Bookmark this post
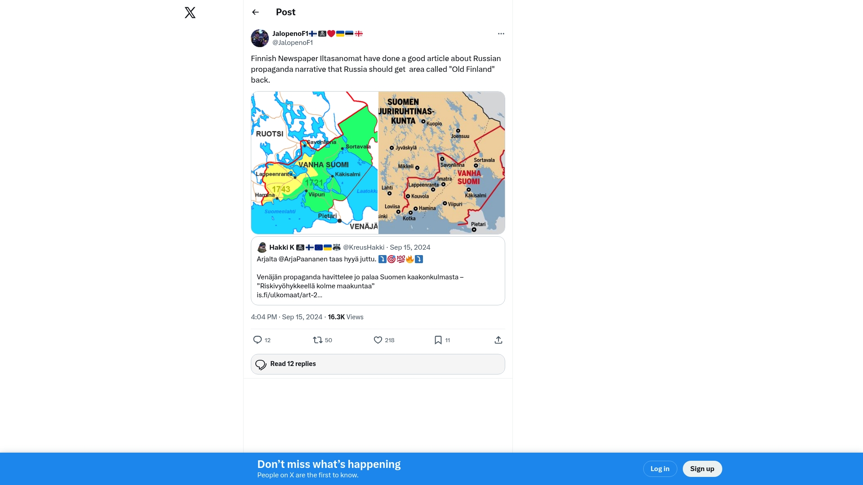 point(438,340)
